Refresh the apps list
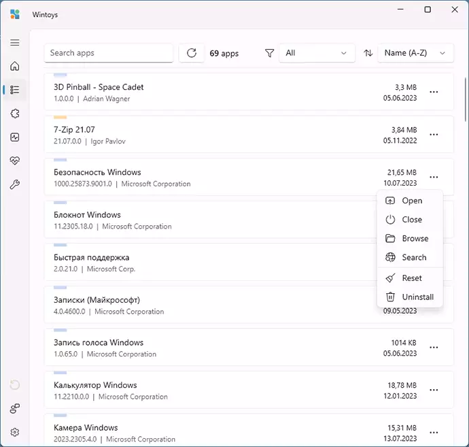 point(192,53)
